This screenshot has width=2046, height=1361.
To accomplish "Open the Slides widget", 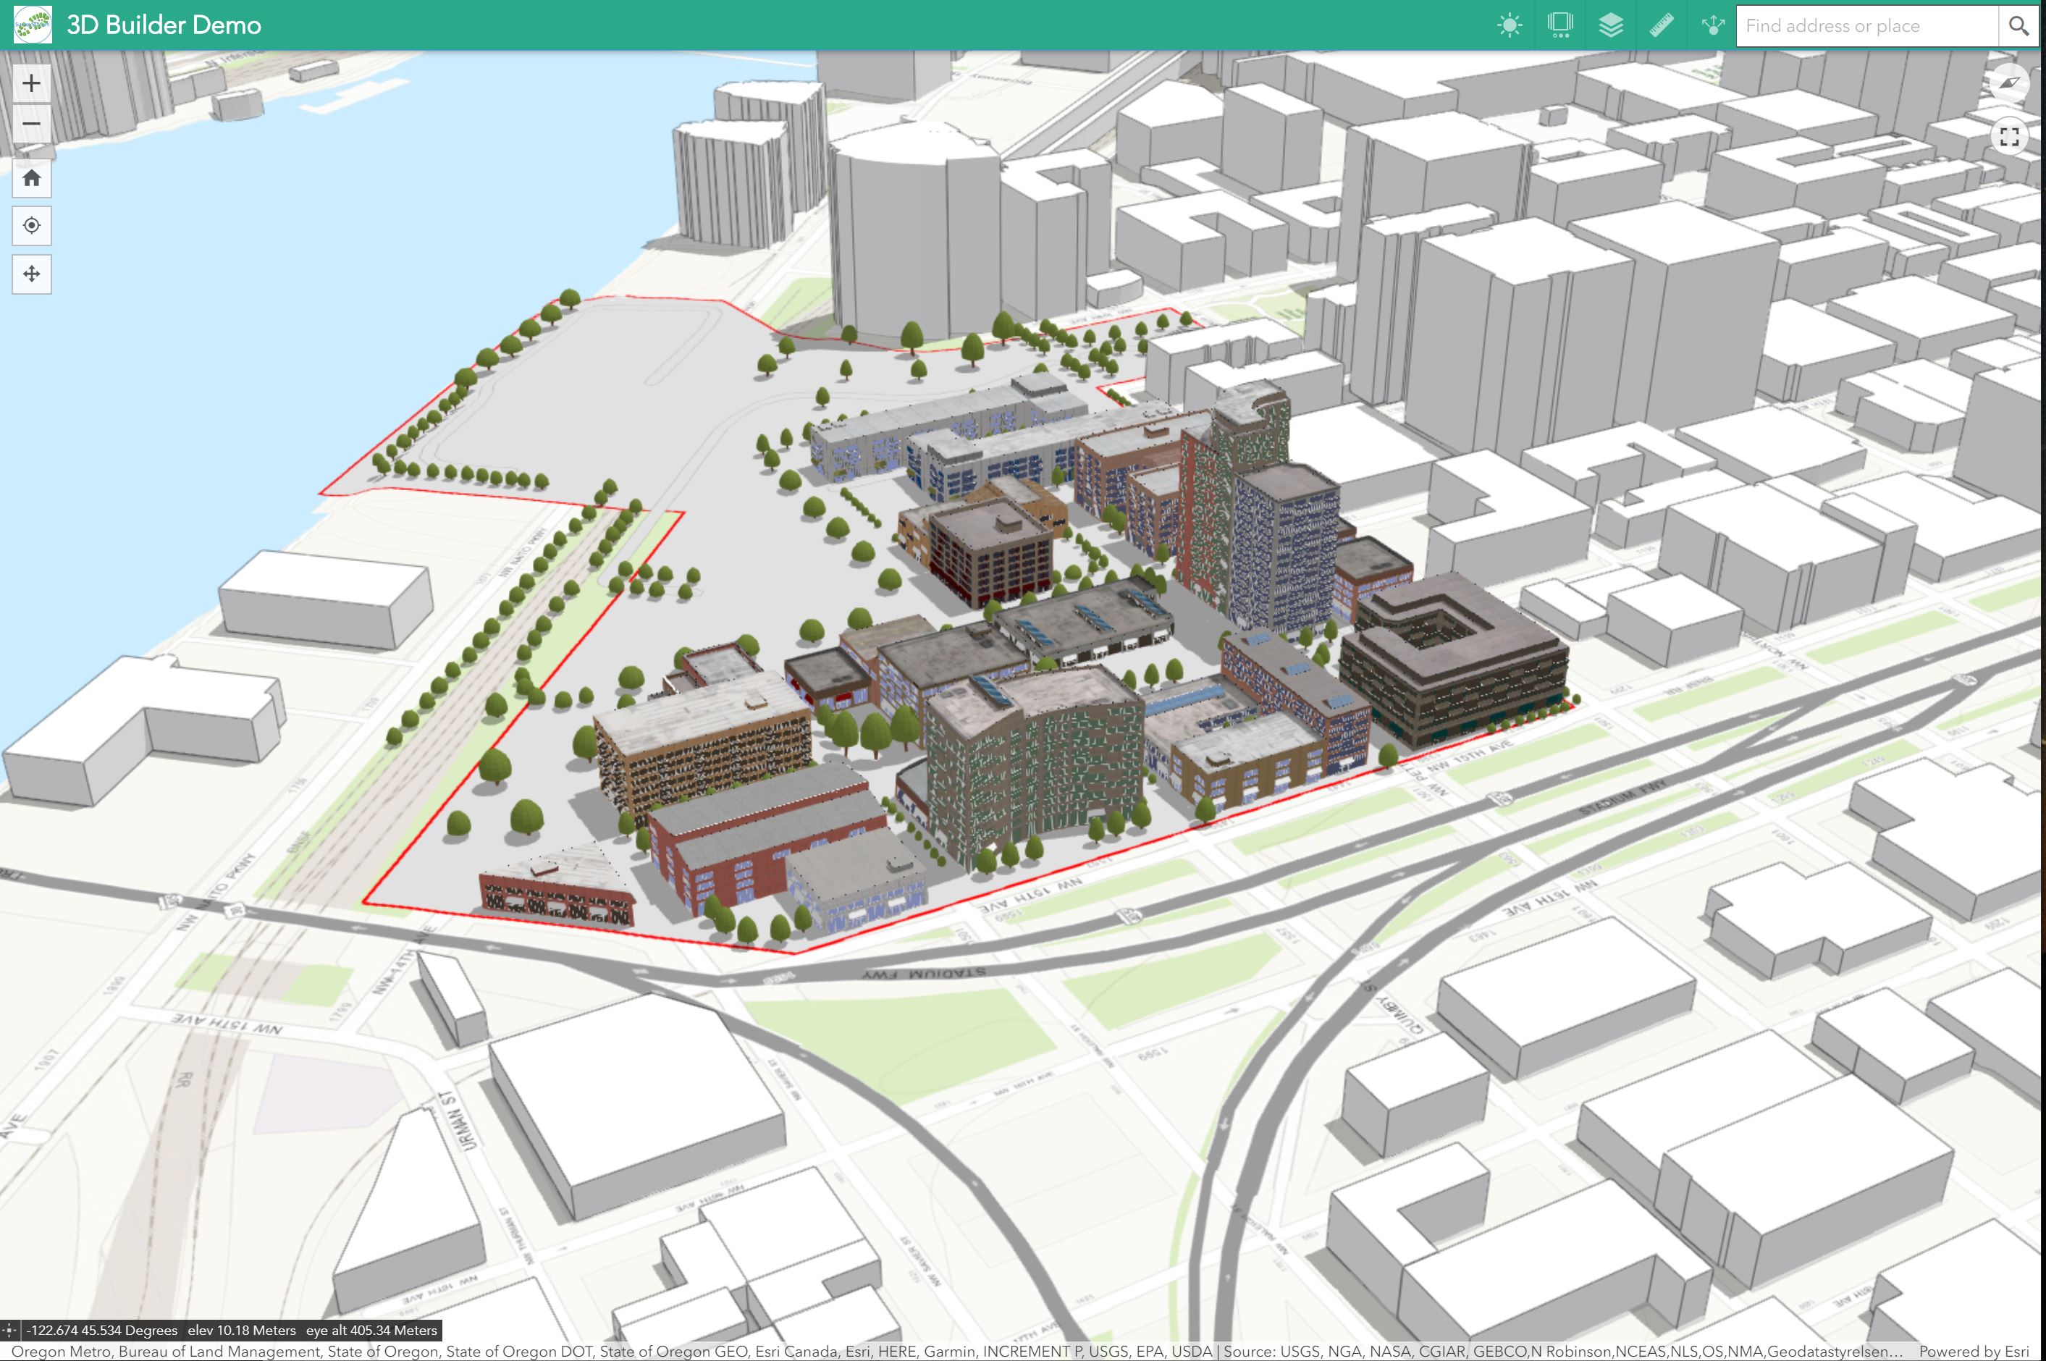I will pos(1560,25).
